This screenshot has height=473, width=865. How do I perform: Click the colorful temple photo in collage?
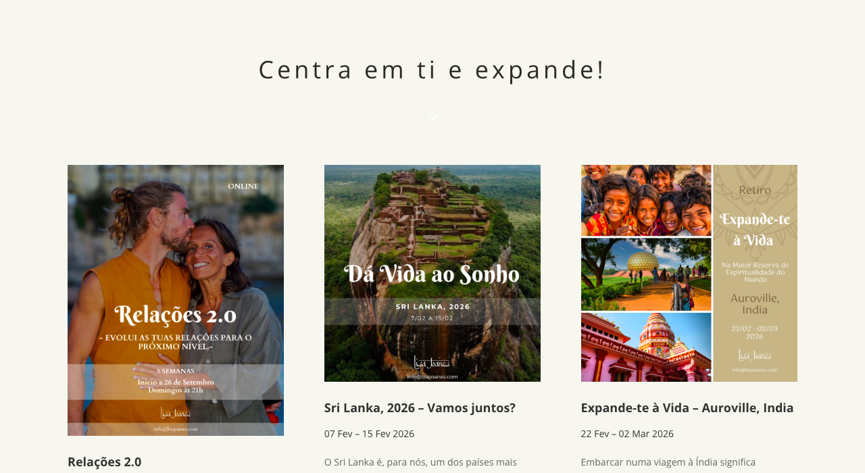[646, 347]
